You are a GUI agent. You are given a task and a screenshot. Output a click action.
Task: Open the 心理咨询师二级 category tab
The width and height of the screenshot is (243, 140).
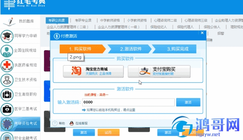pos(165,20)
